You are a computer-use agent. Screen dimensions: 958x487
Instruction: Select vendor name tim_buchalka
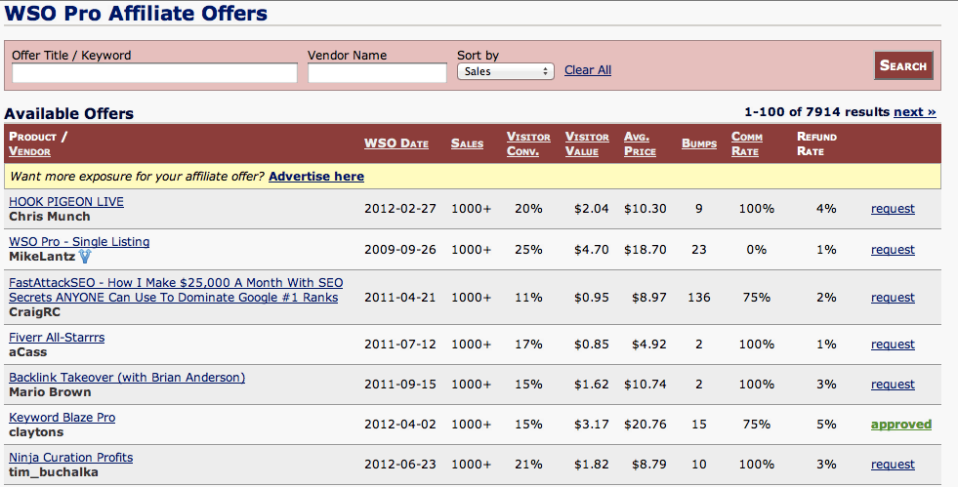pos(53,471)
